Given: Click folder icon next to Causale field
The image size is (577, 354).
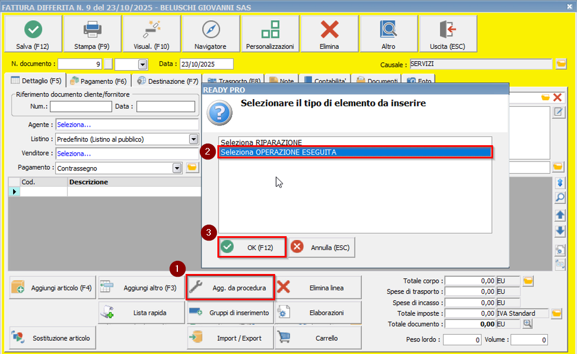Looking at the screenshot, I should (561, 64).
